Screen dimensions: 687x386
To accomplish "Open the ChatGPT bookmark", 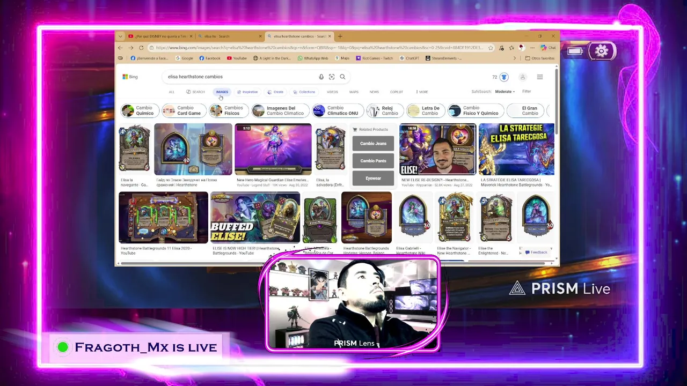I will [x=410, y=58].
